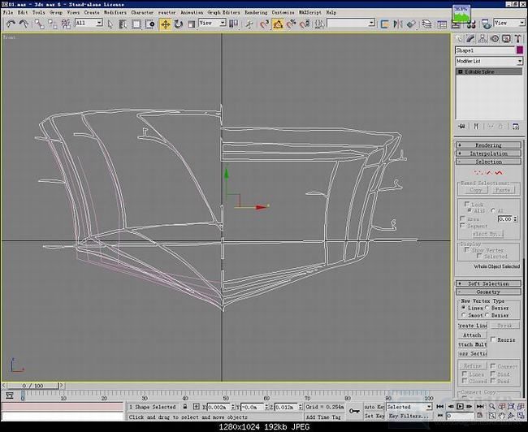Expand the Soft Selection rollout
The height and width of the screenshot is (432, 528).
[x=488, y=283]
